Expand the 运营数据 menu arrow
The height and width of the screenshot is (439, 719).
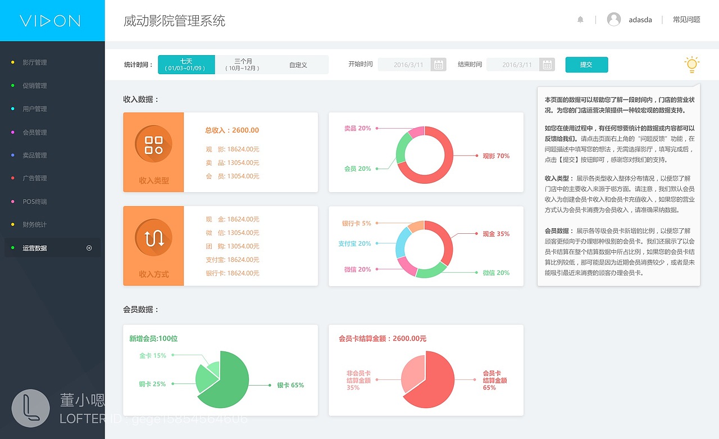[89, 247]
